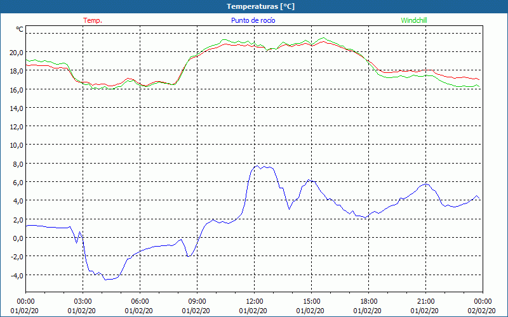Click the 6,0 y-axis value

coord(18,182)
